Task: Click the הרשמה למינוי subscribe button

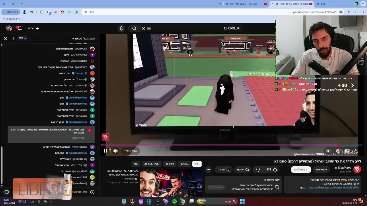Action: click(301, 169)
